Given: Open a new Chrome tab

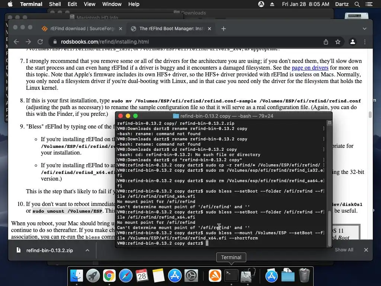Looking at the screenshot, I should coord(224,29).
